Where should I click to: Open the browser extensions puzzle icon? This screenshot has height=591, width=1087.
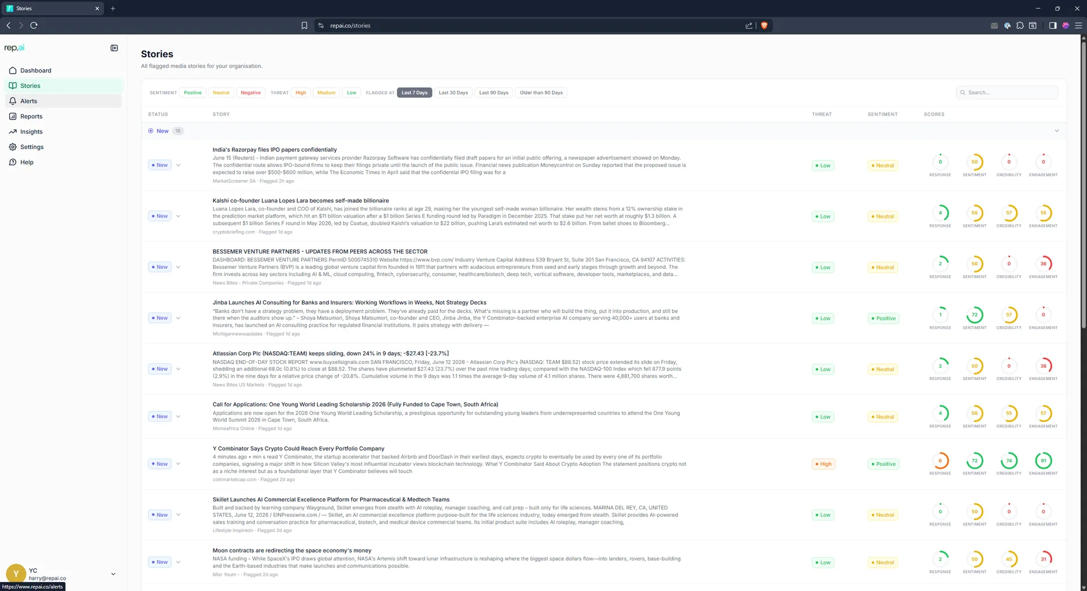coord(1020,25)
